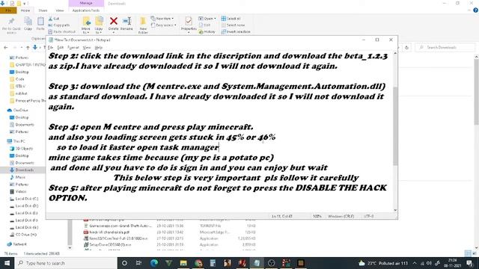
Task: Open Chrome from the taskbar
Action: (198, 263)
